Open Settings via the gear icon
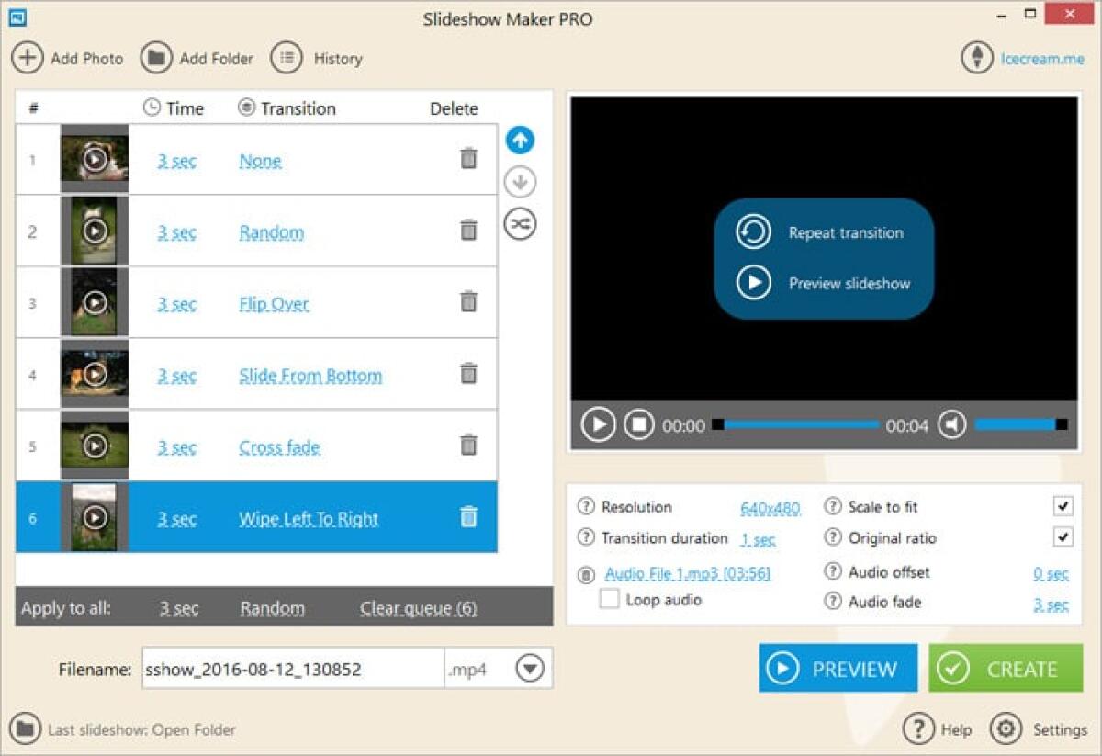This screenshot has height=756, width=1102. 1007,728
